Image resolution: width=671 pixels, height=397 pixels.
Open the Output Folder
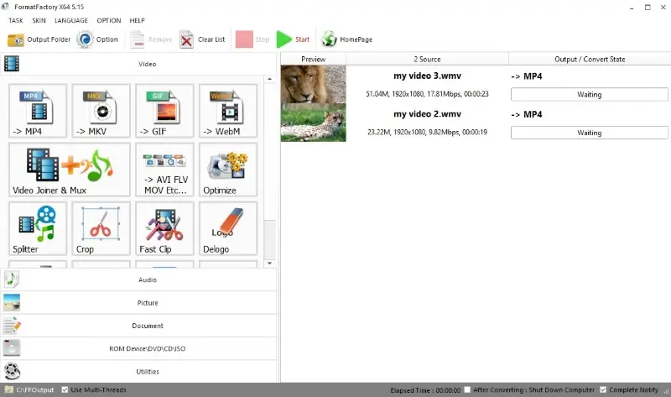point(39,39)
